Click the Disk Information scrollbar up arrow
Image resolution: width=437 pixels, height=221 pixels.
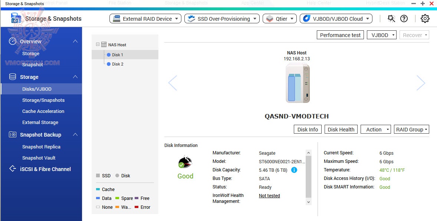309,153
